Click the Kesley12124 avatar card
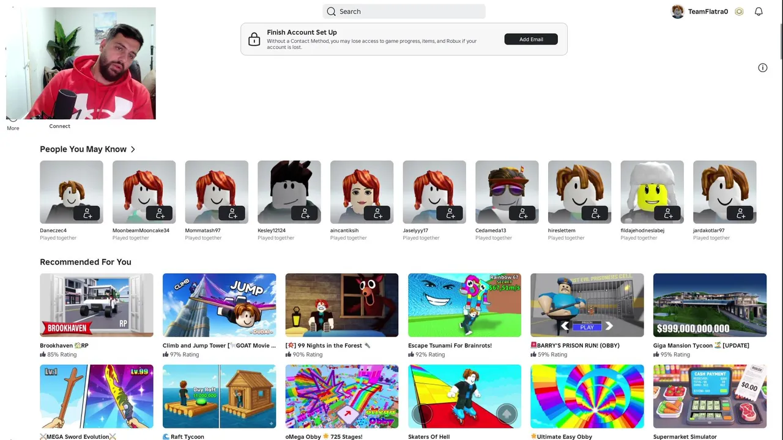The image size is (783, 440). [289, 192]
